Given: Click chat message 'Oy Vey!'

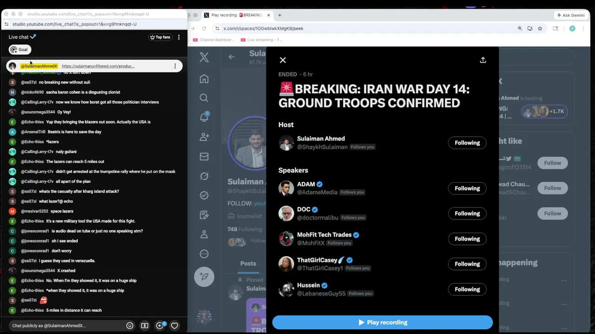Looking at the screenshot, I should 64,112.
